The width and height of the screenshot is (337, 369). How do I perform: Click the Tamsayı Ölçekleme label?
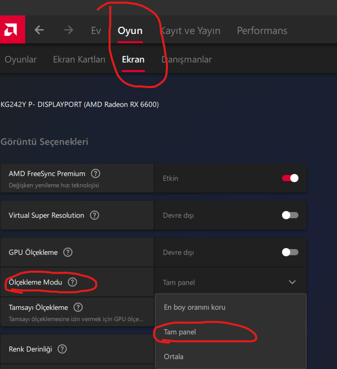tap(39, 307)
